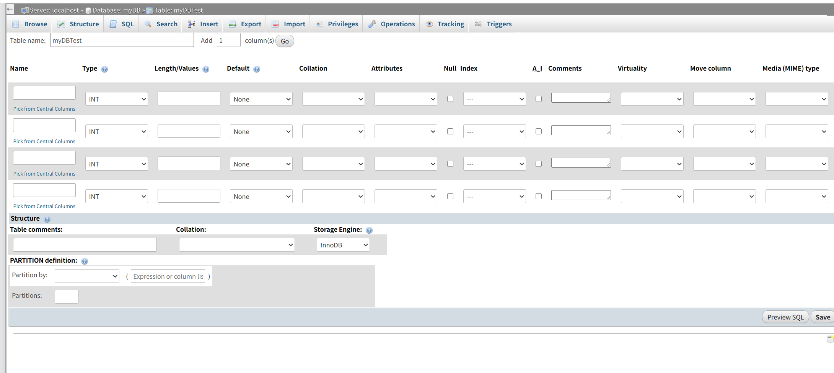The image size is (834, 373).
Task: Click the help icon next to Type
Action: (104, 69)
